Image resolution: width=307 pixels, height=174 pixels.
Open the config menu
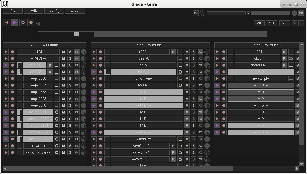click(54, 11)
